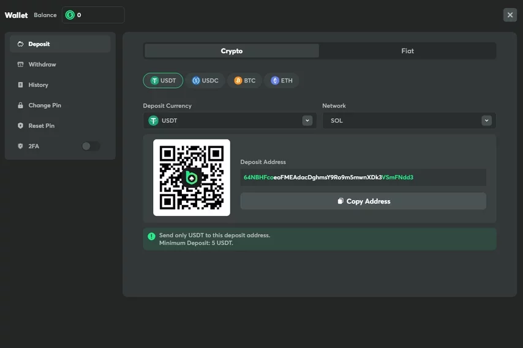Image resolution: width=523 pixels, height=348 pixels.
Task: Choose the BTC coin chip
Action: [x=244, y=81]
